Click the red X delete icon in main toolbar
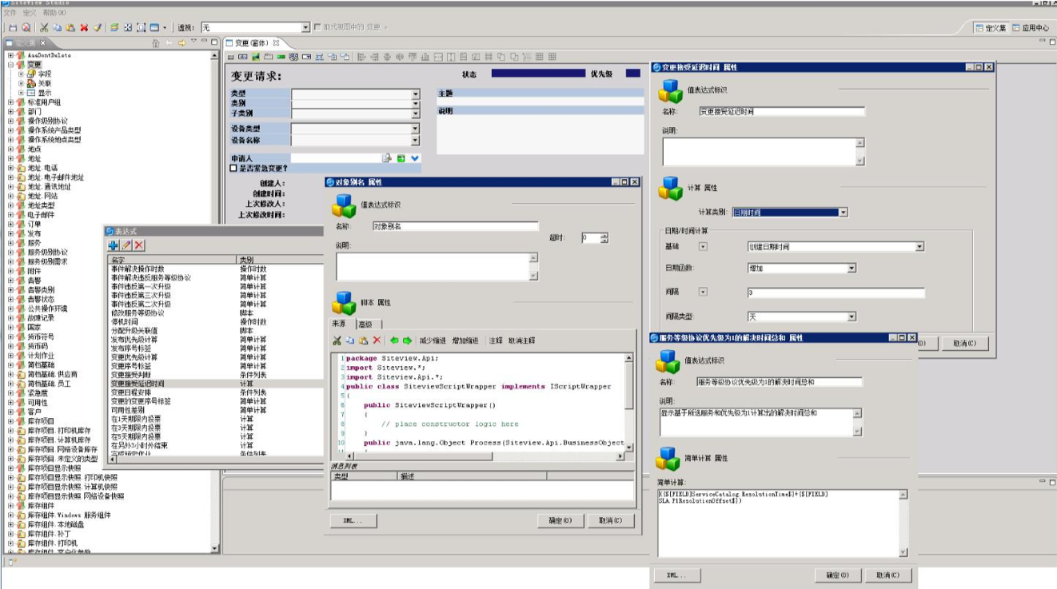 84,28
